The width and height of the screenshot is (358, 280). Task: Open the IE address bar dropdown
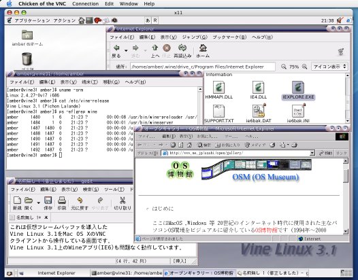point(312,153)
